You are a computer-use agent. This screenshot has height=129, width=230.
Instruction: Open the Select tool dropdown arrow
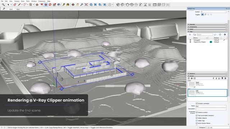point(11,5)
